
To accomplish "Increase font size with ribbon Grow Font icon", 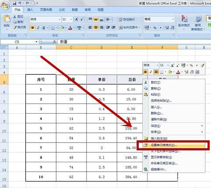I will coord(77,19).
